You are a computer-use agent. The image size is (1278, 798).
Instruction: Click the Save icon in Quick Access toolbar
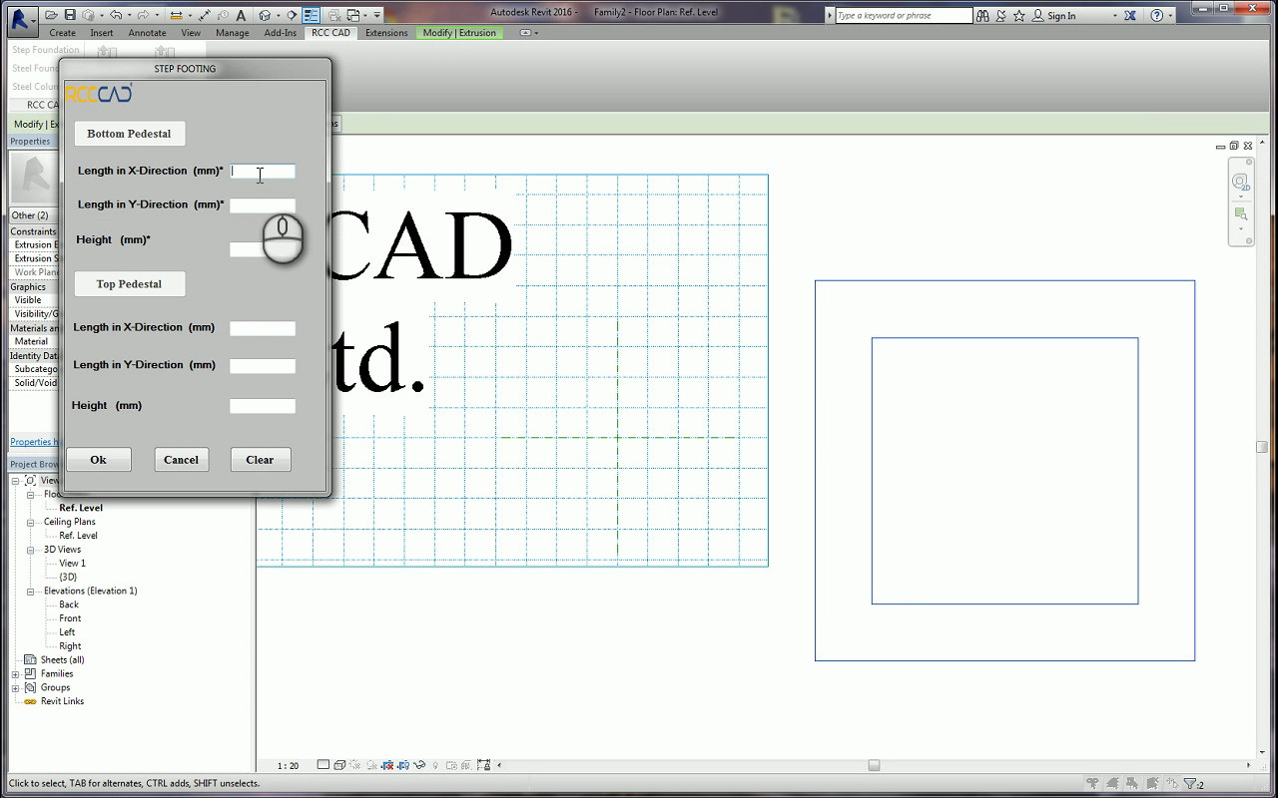69,15
